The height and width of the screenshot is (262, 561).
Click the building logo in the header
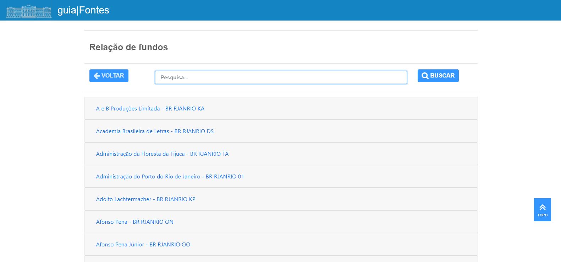(x=29, y=11)
